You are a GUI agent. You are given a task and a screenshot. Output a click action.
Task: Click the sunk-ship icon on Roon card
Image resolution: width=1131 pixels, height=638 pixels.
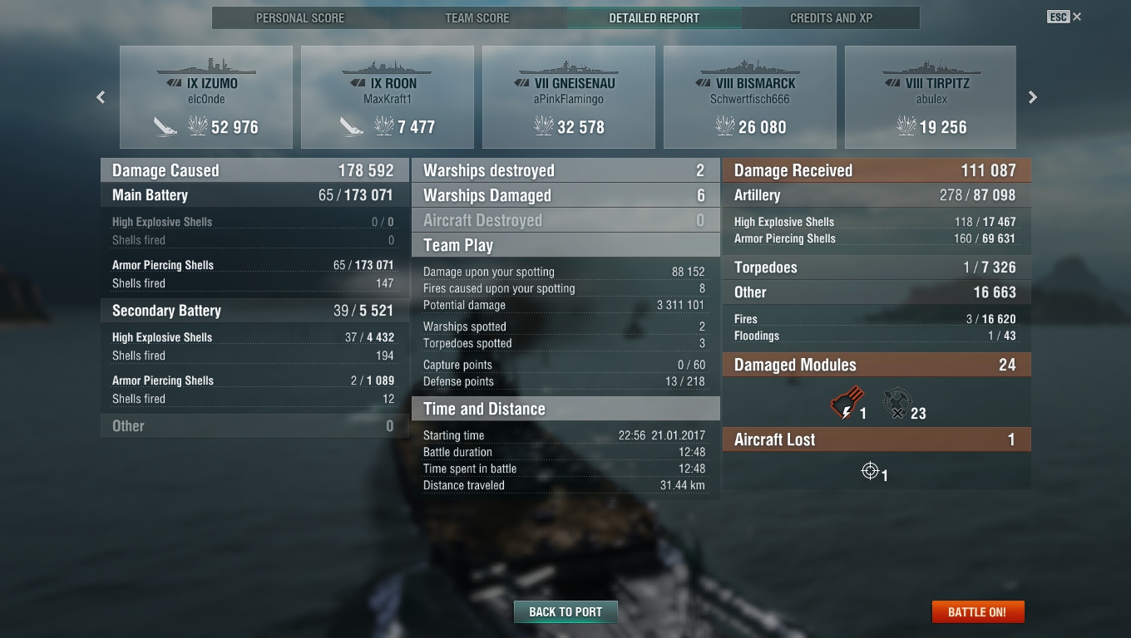351,126
